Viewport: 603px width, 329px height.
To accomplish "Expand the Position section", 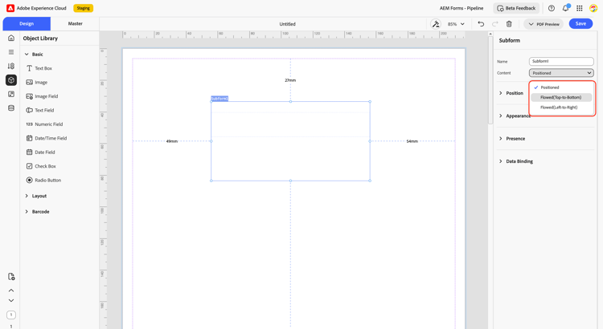I will point(511,93).
